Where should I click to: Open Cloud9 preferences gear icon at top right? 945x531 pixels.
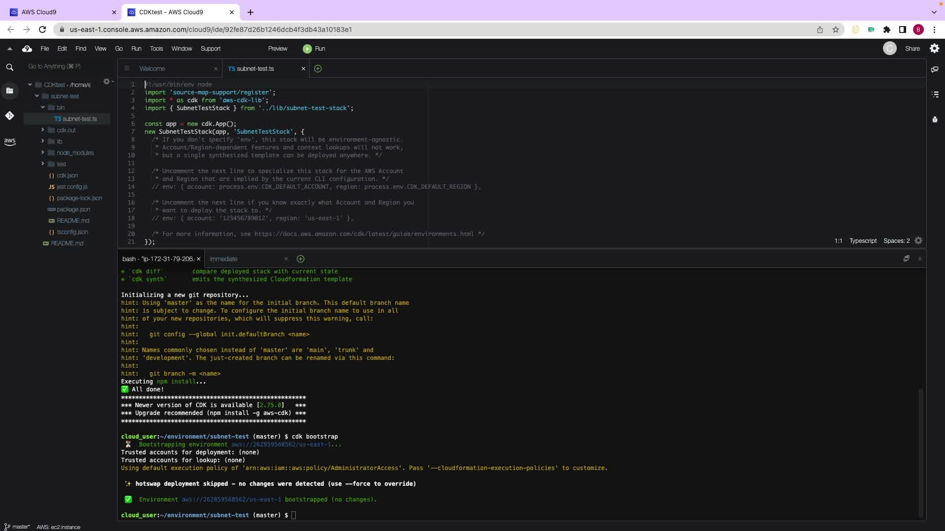[x=934, y=48]
